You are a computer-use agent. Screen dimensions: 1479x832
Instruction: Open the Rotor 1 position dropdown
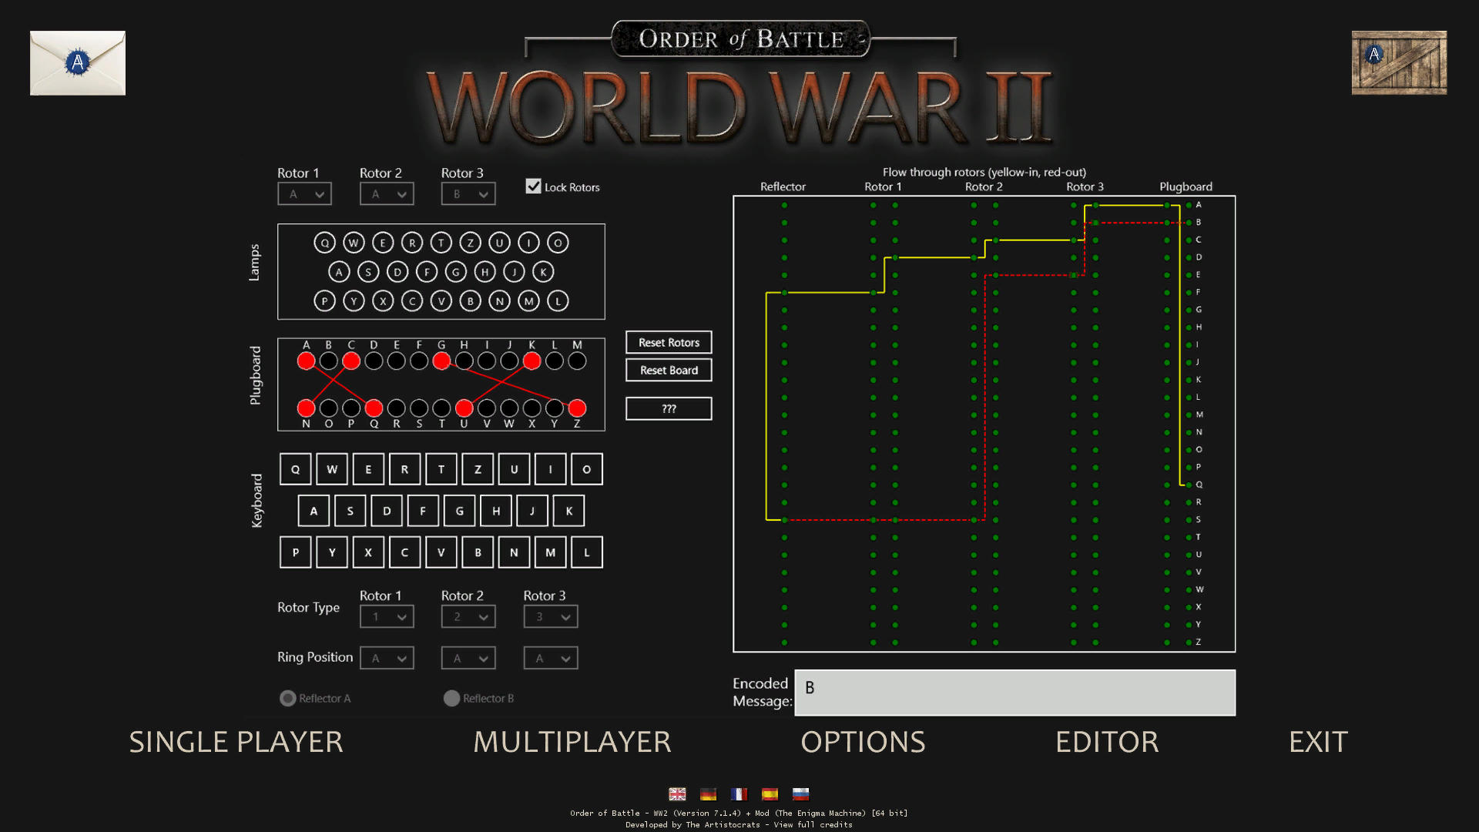tap(305, 194)
